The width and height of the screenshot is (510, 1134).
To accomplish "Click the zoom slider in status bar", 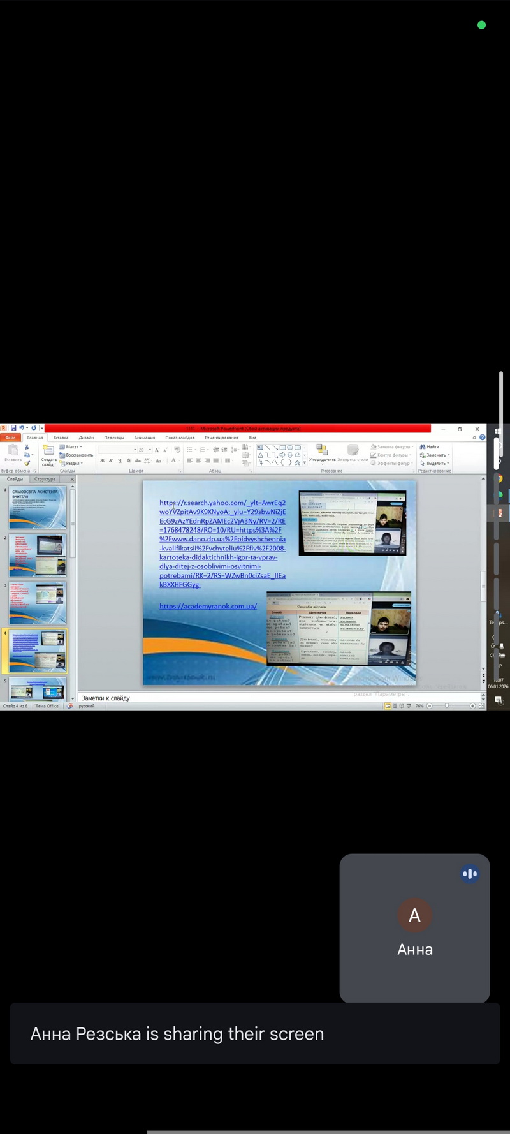I will pos(447,706).
